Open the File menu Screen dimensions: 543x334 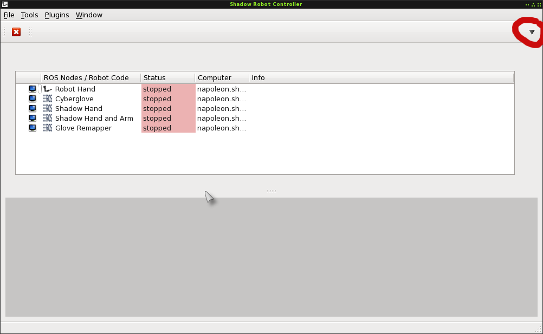click(x=9, y=15)
